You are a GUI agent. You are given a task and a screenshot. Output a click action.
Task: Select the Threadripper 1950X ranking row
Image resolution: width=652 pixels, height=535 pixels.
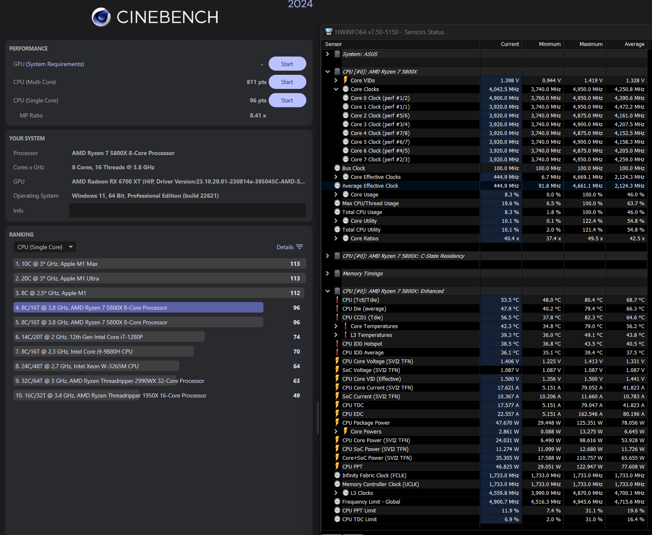coord(159,395)
